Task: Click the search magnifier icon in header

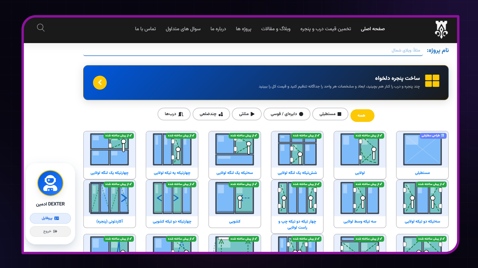Action: click(x=41, y=28)
